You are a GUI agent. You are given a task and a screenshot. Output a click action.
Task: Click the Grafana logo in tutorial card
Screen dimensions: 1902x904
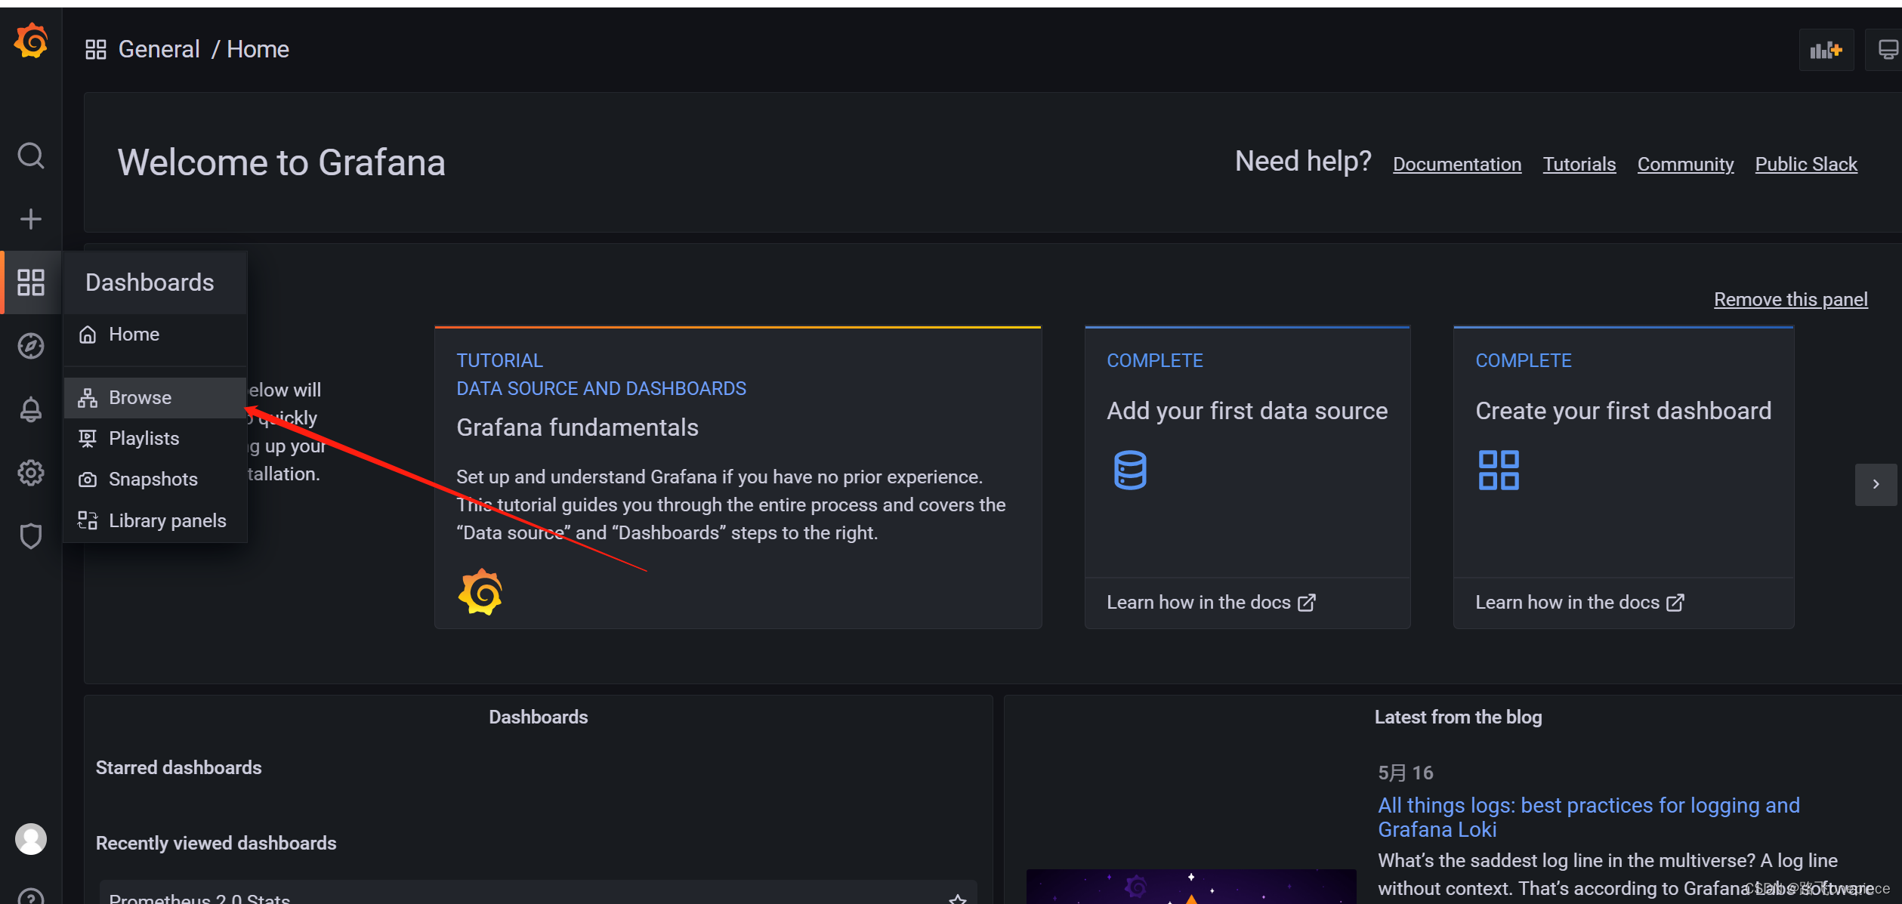(480, 592)
